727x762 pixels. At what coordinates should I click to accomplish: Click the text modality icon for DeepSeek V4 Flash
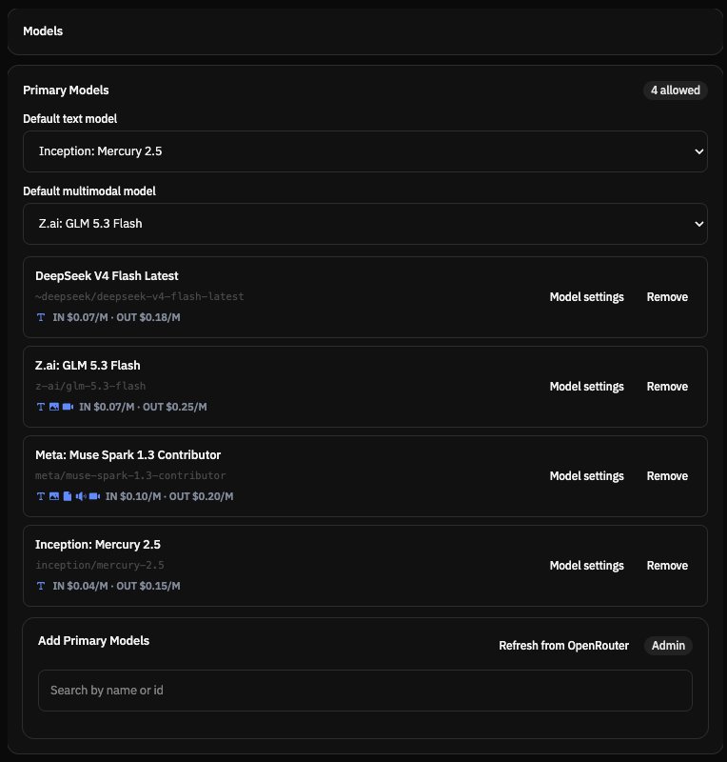click(41, 317)
